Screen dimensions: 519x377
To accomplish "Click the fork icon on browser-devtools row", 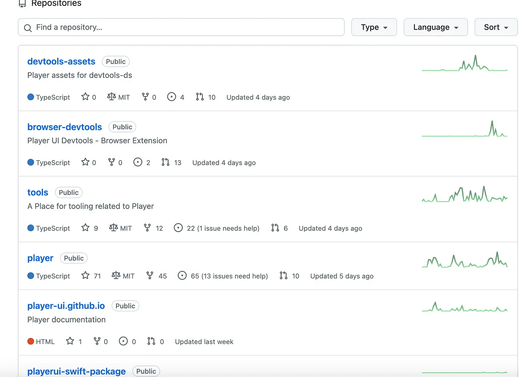I will (x=111, y=162).
